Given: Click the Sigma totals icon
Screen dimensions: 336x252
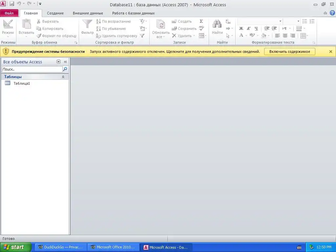Looking at the screenshot, I should click(x=201, y=21).
